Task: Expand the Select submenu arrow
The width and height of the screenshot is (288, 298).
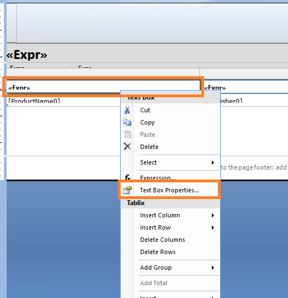Action: [x=213, y=162]
